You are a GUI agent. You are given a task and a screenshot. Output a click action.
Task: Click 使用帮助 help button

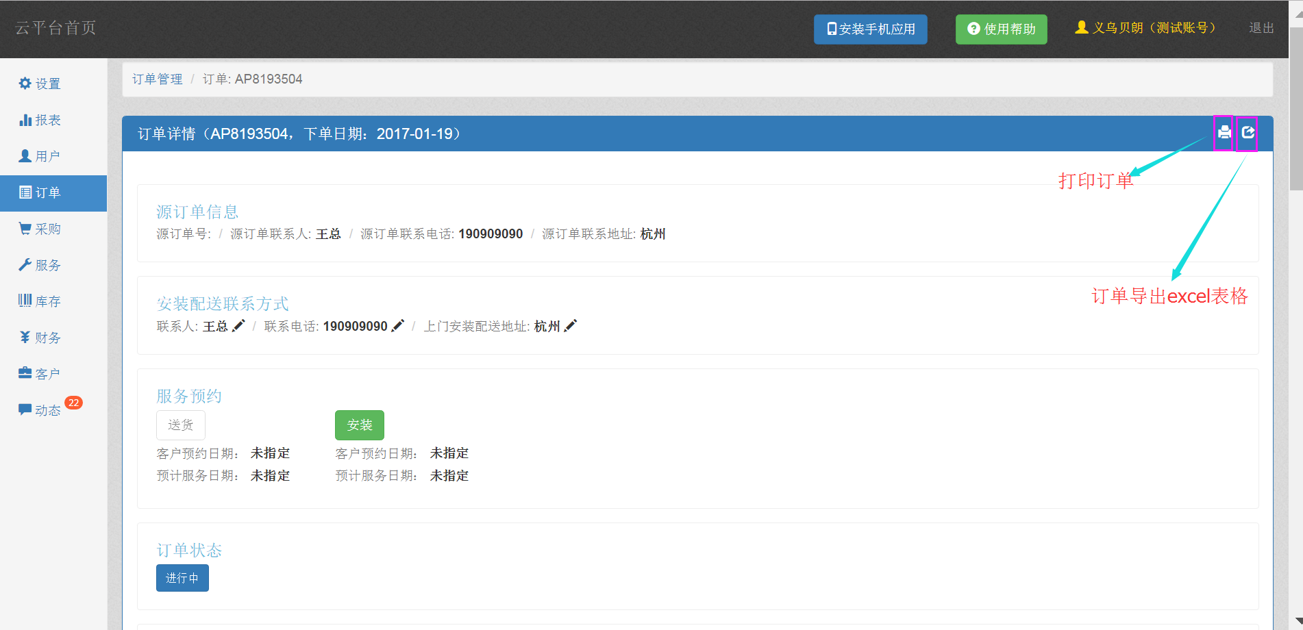1001,29
